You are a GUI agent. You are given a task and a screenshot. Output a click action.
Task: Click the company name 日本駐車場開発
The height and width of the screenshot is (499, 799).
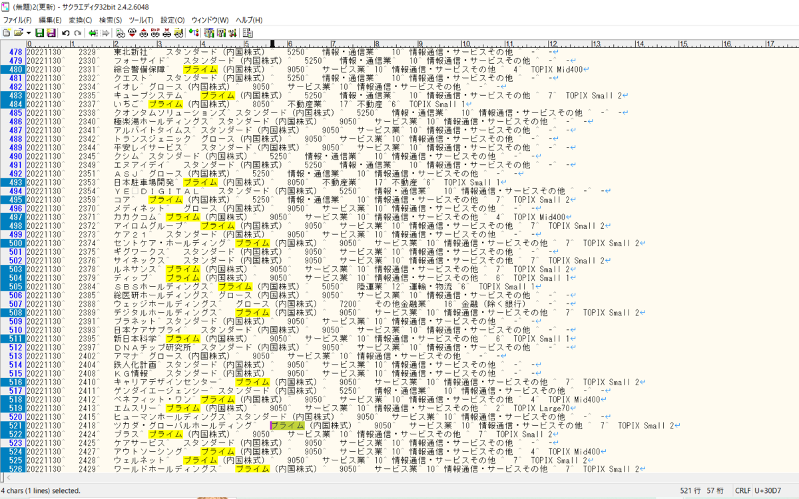coord(144,182)
